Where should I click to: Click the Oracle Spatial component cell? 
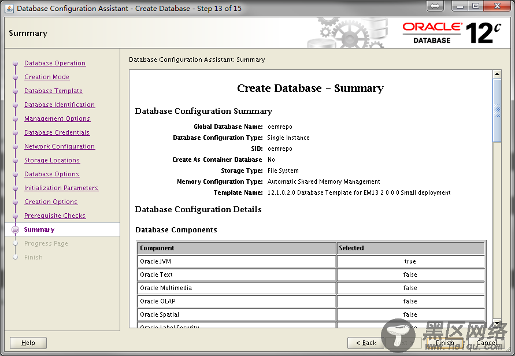click(236, 314)
